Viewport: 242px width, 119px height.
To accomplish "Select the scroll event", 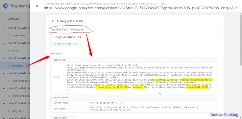I will [15, 50].
